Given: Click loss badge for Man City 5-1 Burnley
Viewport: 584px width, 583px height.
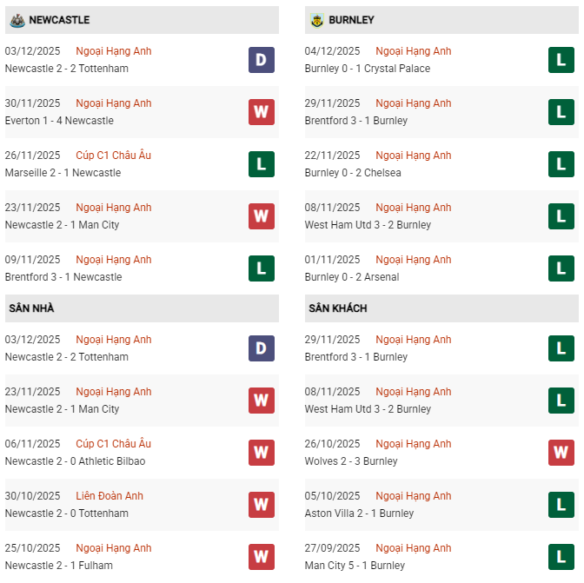Looking at the screenshot, I should 561,557.
